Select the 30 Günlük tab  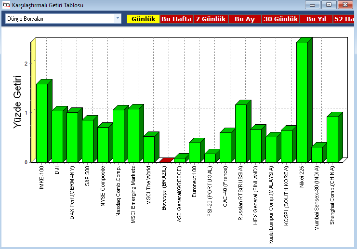point(280,19)
